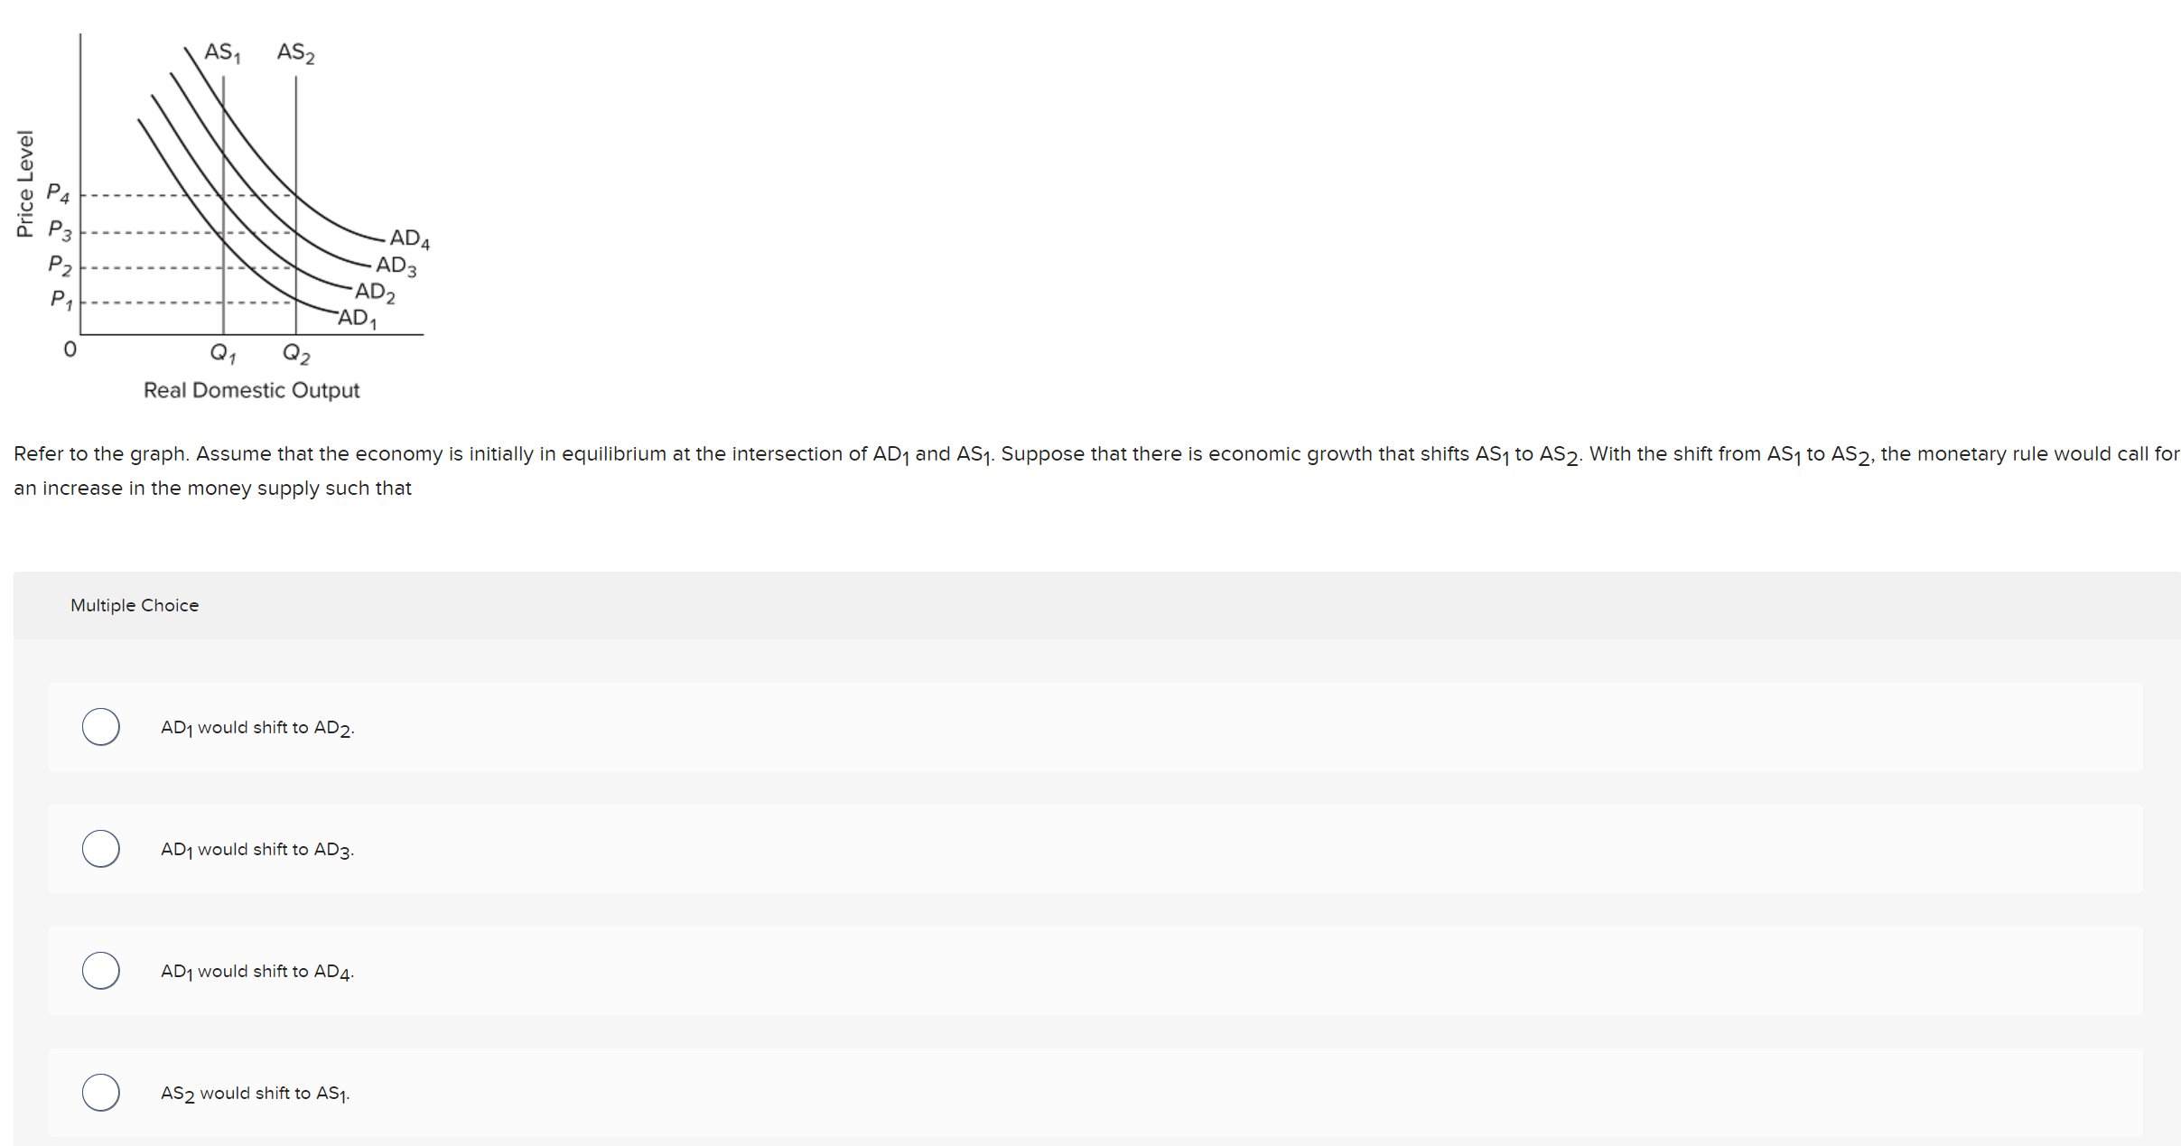Click the P4 price level label
The height and width of the screenshot is (1146, 2181).
[58, 193]
